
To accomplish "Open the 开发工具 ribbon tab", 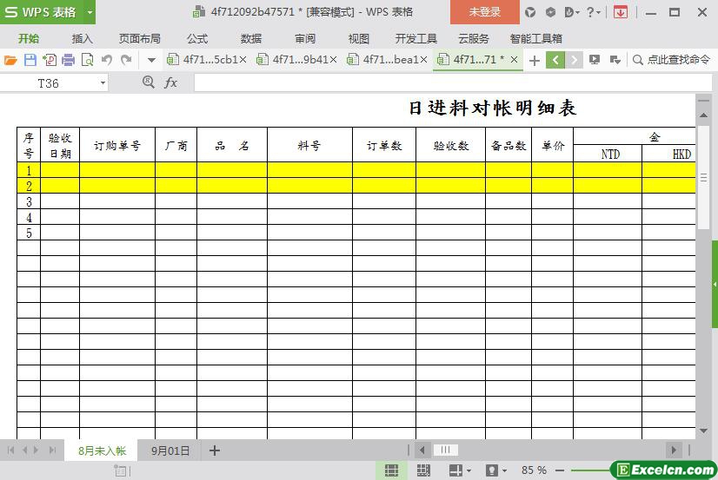I will (416, 39).
